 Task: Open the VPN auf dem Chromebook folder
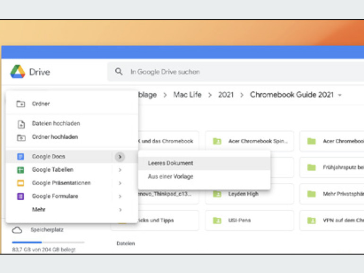[332, 221]
